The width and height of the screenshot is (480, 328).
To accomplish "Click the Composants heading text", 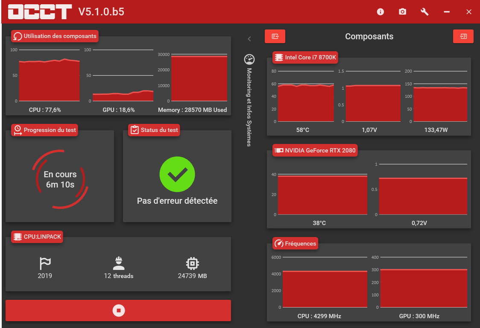I will click(x=369, y=36).
